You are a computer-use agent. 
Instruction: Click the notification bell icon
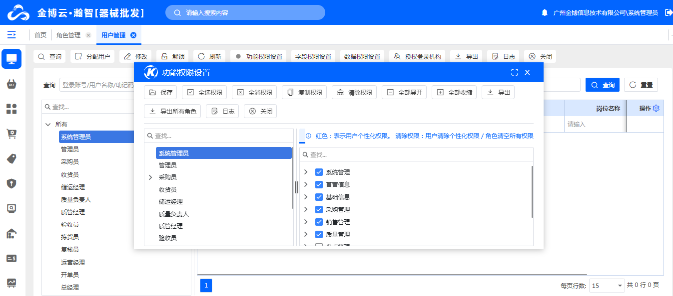545,12
